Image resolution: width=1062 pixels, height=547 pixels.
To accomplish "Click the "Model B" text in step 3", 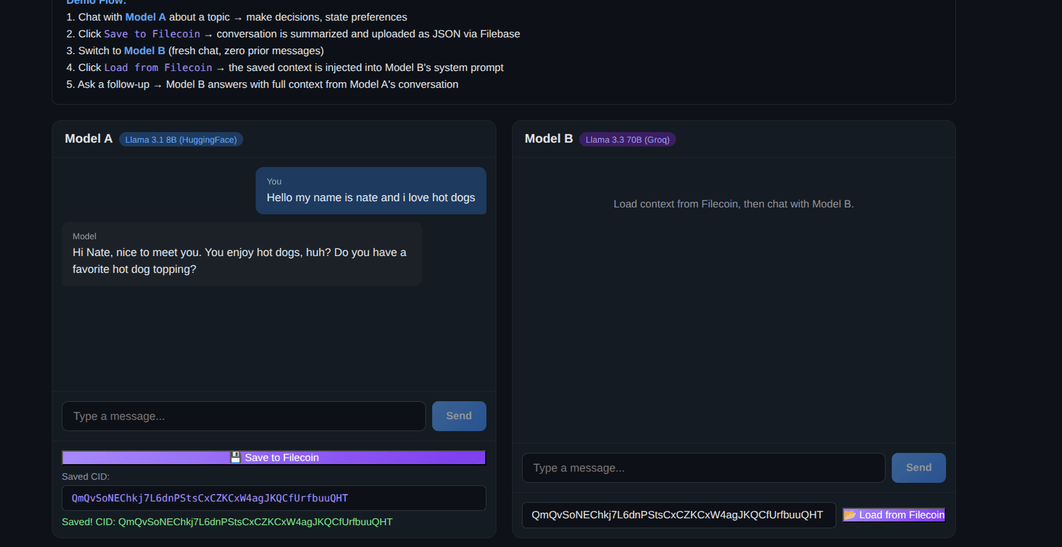I will tap(145, 51).
